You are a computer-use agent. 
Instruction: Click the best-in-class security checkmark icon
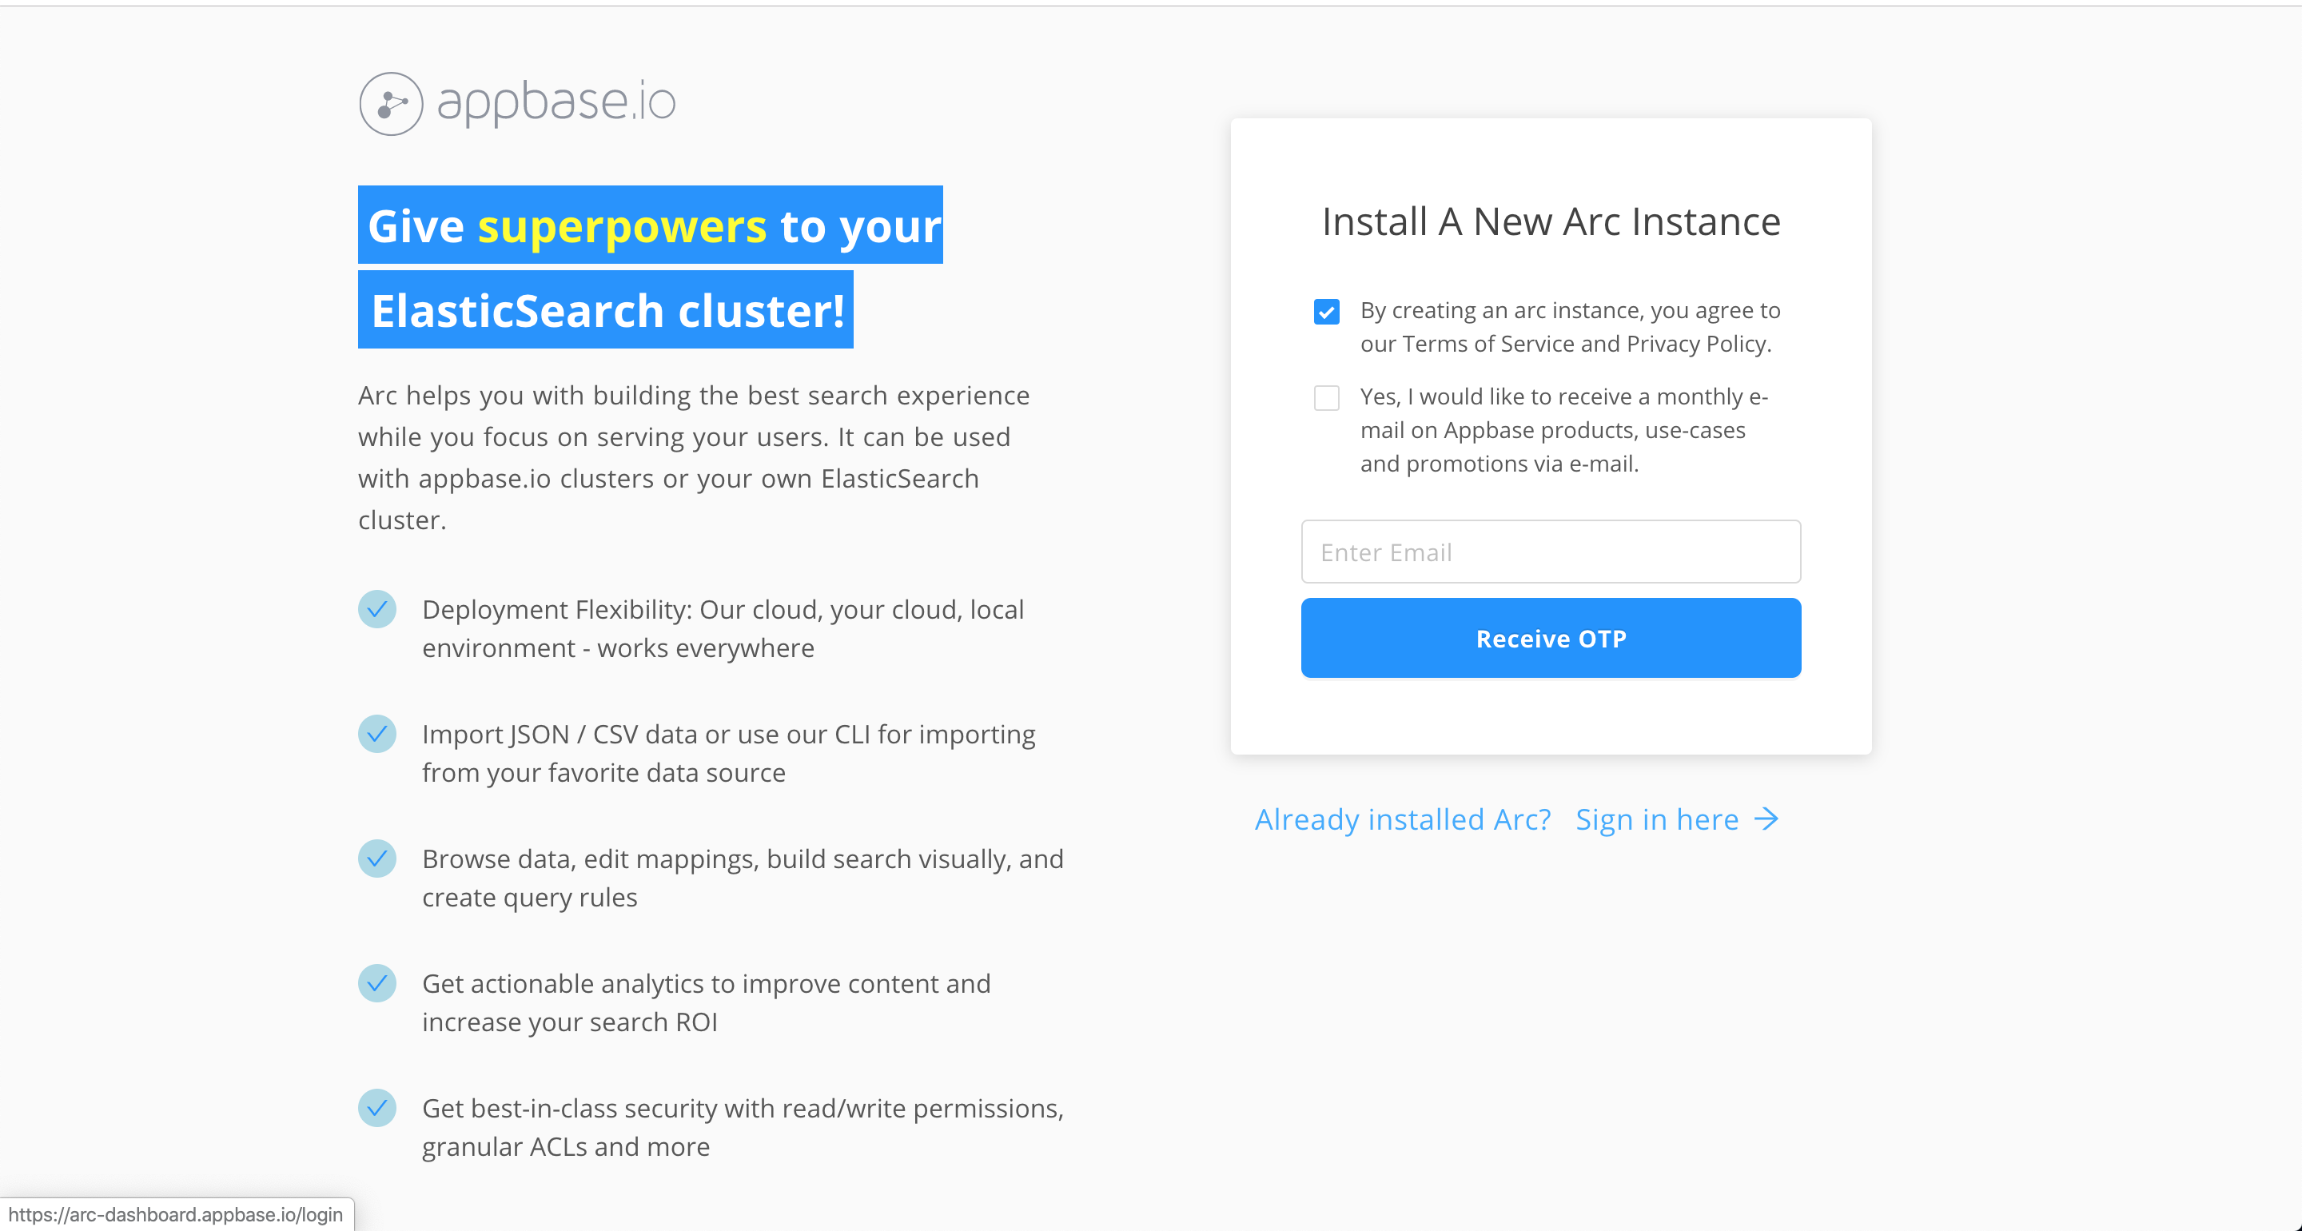377,1108
